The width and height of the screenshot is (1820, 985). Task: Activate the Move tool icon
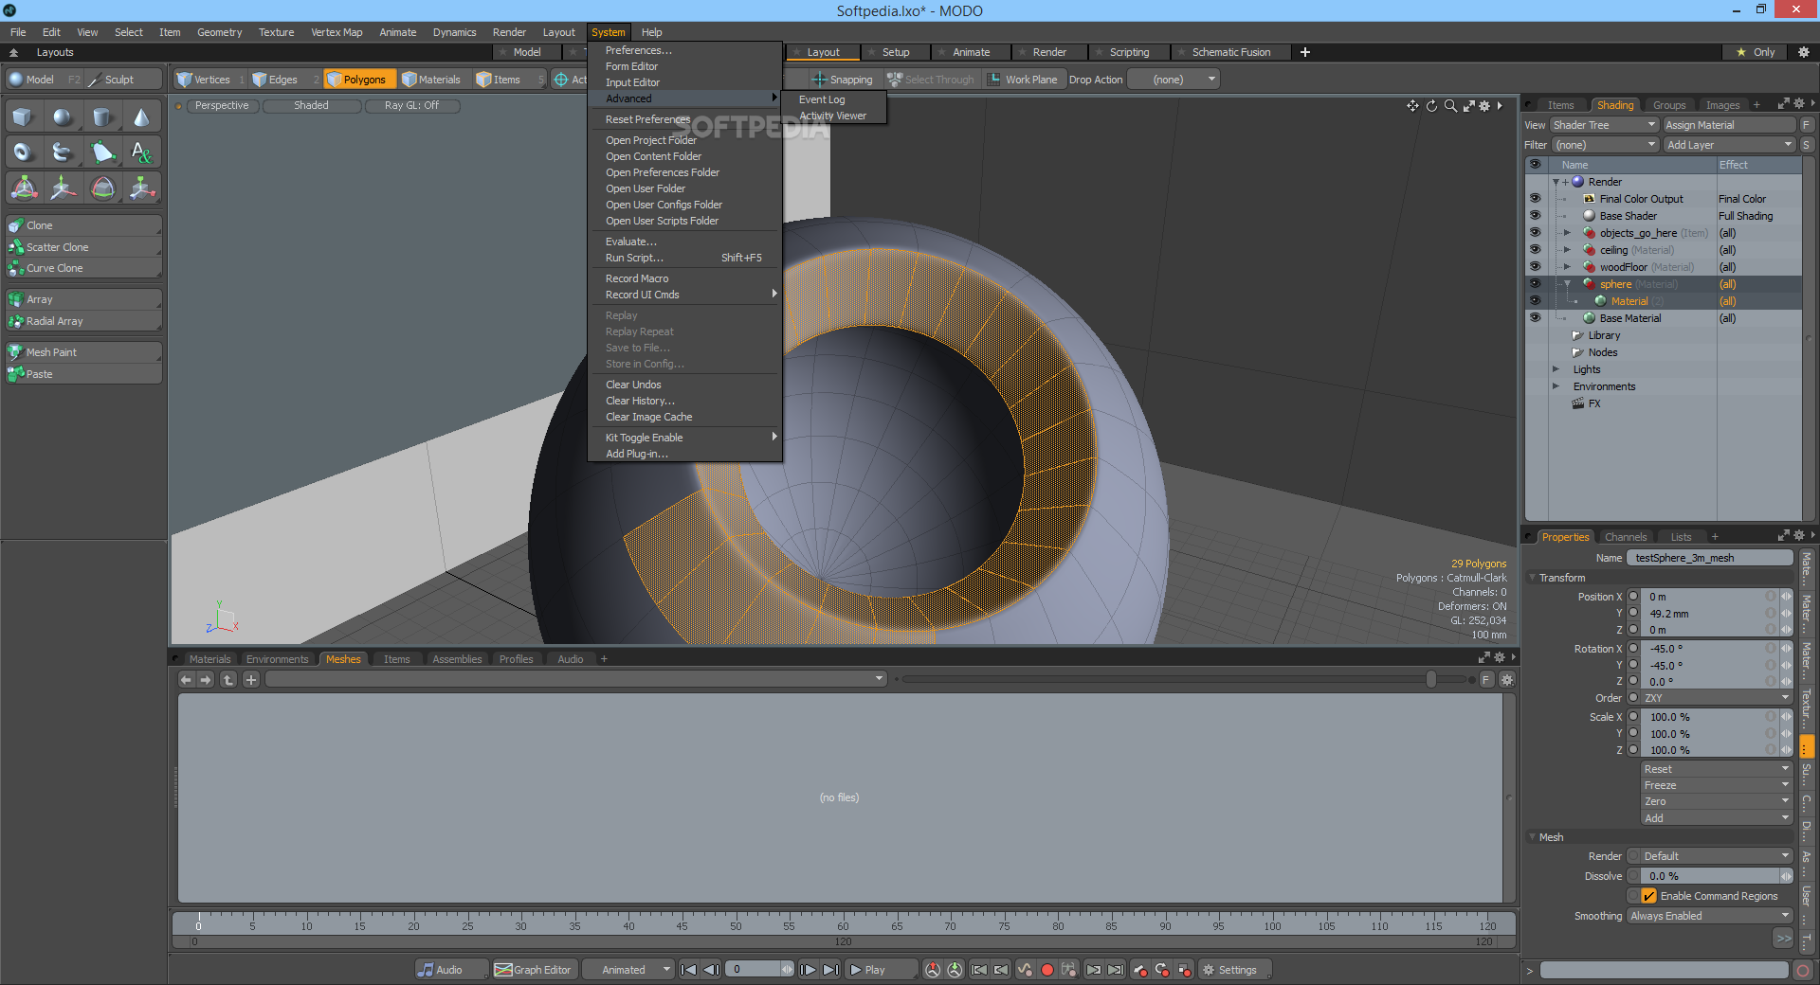coord(63,188)
